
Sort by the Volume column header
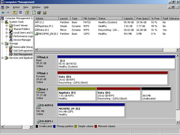pyautogui.click(x=47, y=18)
